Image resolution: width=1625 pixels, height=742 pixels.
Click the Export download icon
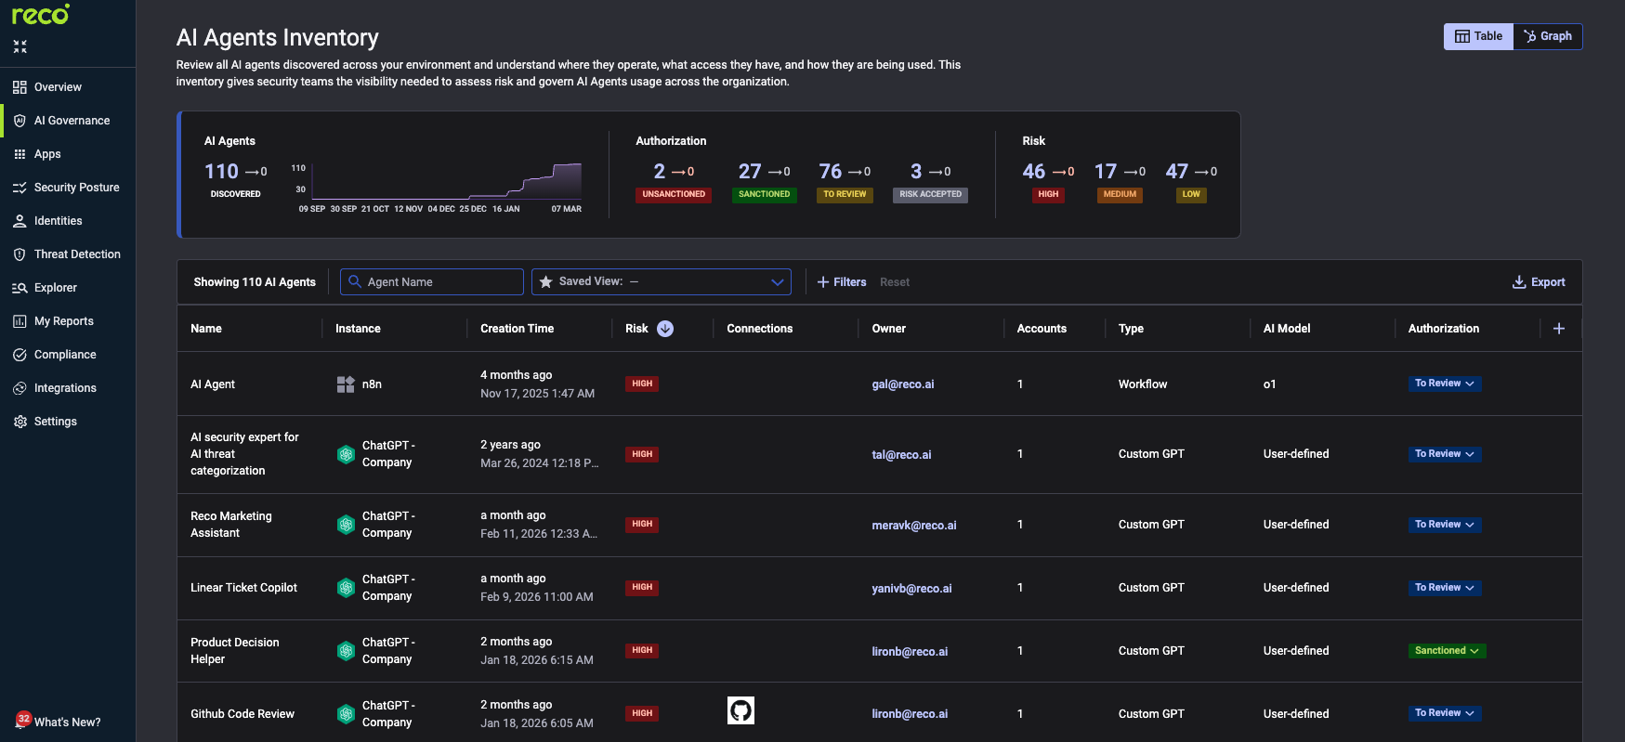tap(1519, 282)
